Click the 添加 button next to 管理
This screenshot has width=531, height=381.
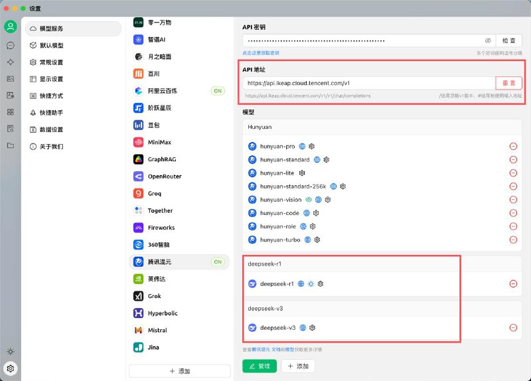[x=298, y=366]
